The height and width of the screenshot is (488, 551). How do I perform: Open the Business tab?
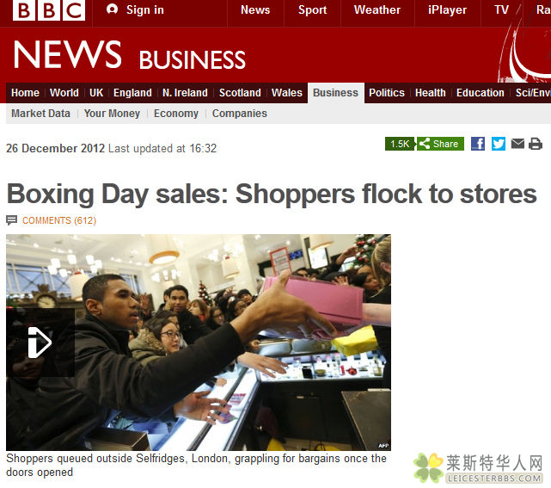tap(335, 93)
